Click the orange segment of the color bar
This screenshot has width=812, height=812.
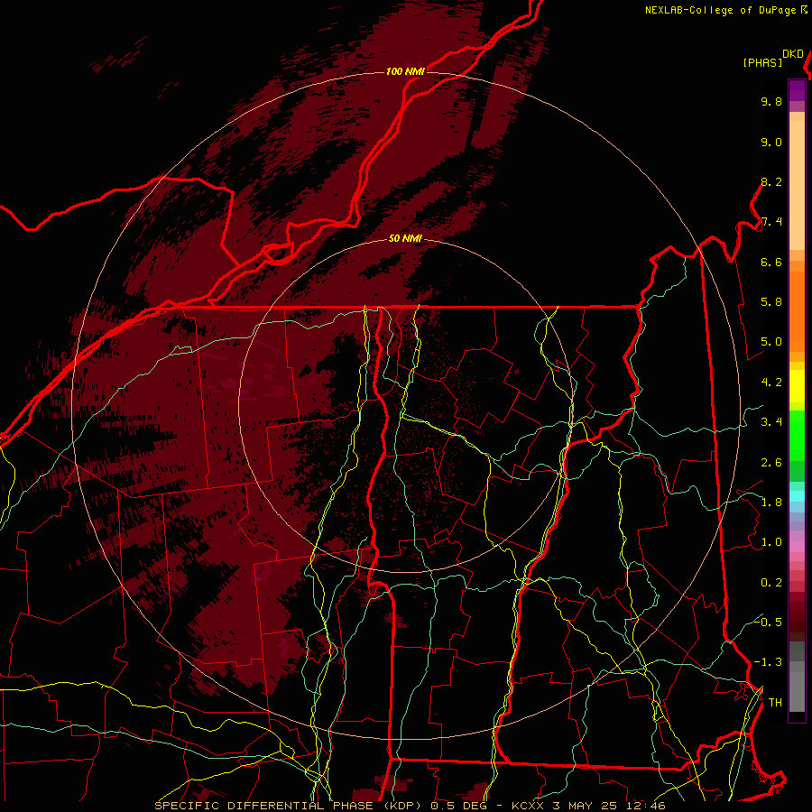[x=797, y=310]
